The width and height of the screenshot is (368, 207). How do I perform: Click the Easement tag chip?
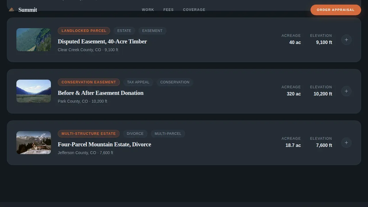[x=152, y=31]
